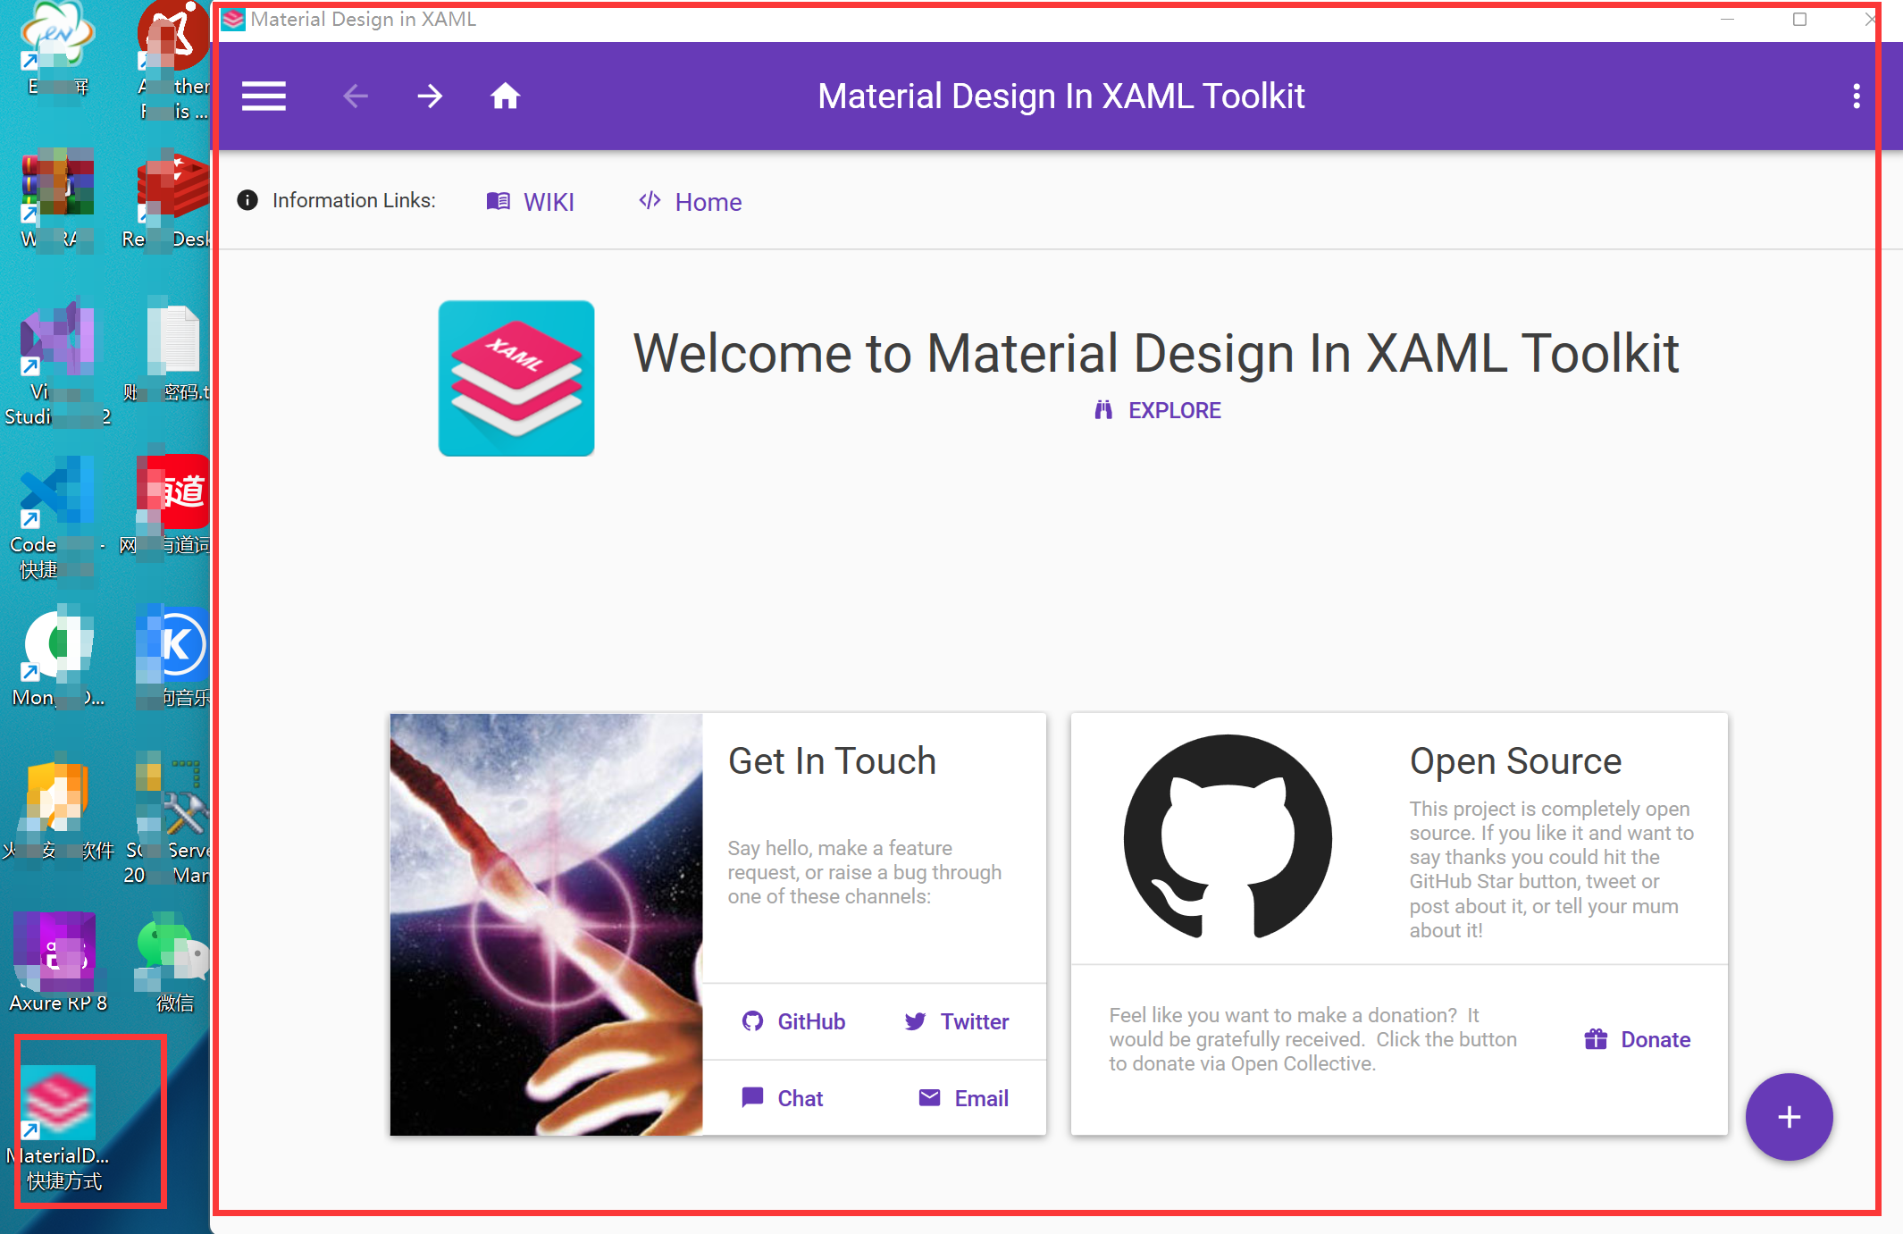Open the Twitter contact button
The width and height of the screenshot is (1903, 1234).
pyautogui.click(x=957, y=1021)
